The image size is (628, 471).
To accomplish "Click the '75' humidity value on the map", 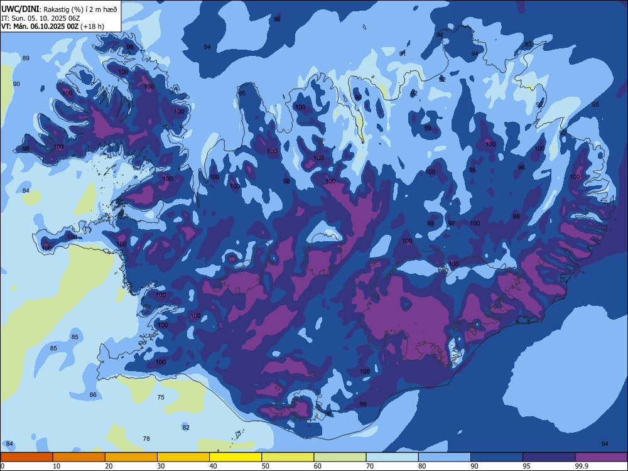I will pyautogui.click(x=161, y=398).
